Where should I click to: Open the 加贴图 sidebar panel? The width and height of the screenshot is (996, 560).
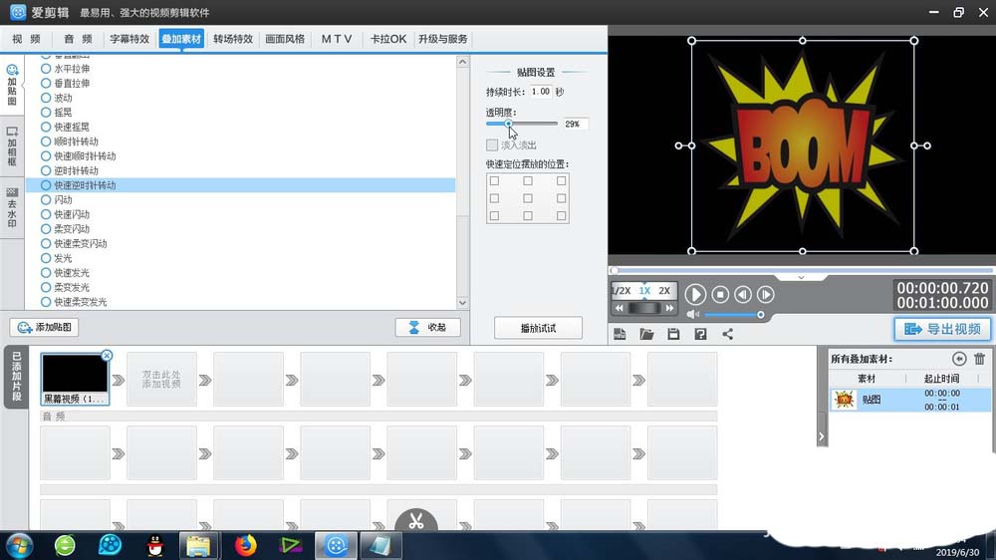click(x=12, y=85)
